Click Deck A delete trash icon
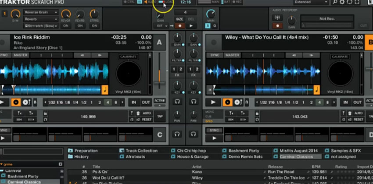The width and height of the screenshot is (373, 184). point(138,113)
